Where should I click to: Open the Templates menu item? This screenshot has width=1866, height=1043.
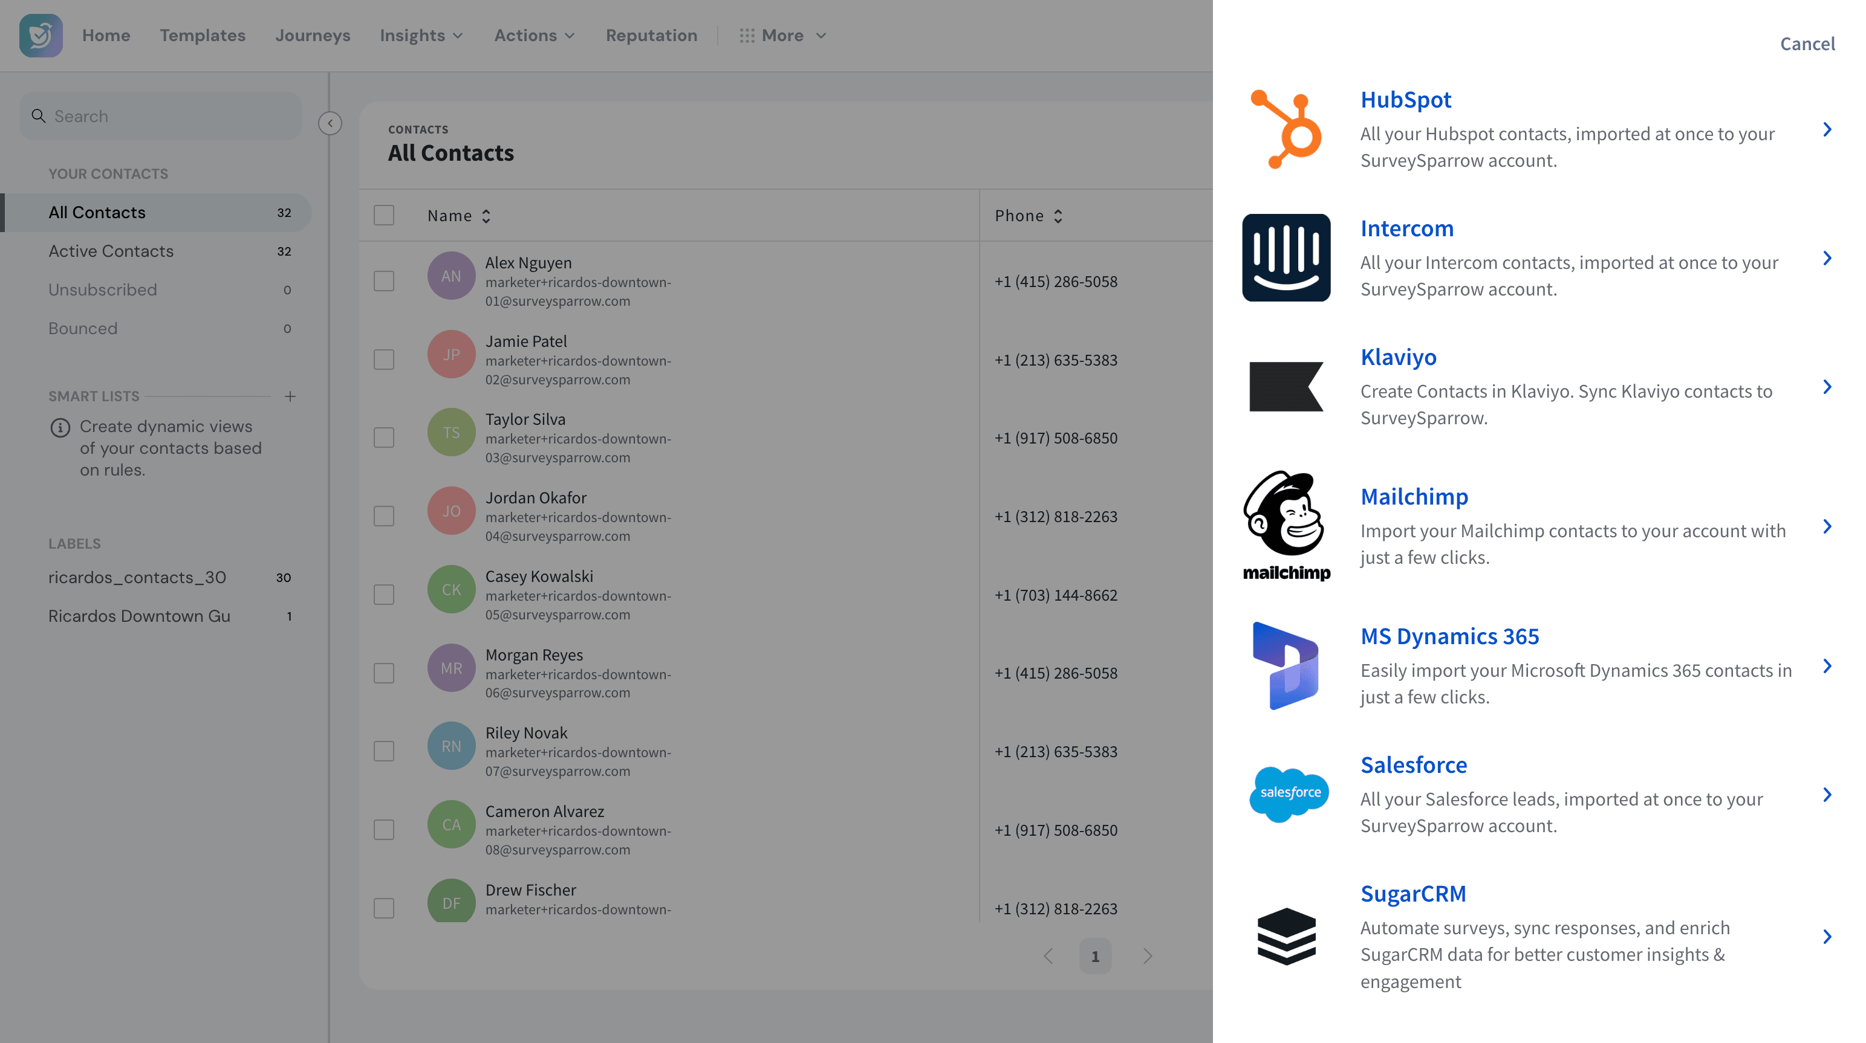[x=203, y=34]
